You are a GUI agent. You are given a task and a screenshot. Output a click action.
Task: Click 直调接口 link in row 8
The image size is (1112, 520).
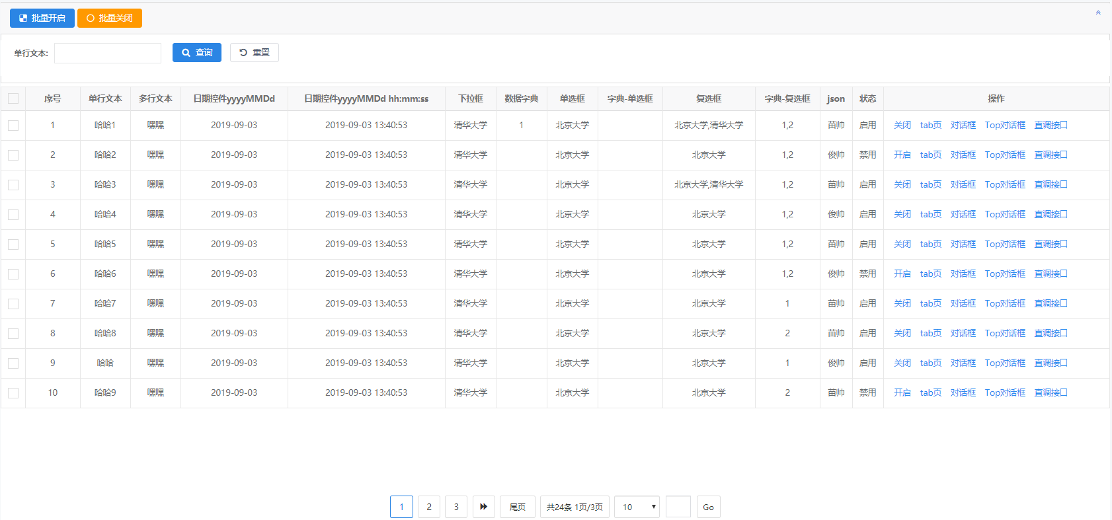[1051, 333]
